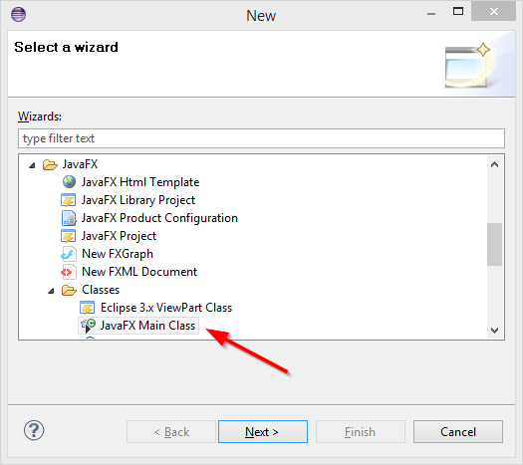Click the New FXML Document icon
Image resolution: width=523 pixels, height=465 pixels.
pos(69,272)
